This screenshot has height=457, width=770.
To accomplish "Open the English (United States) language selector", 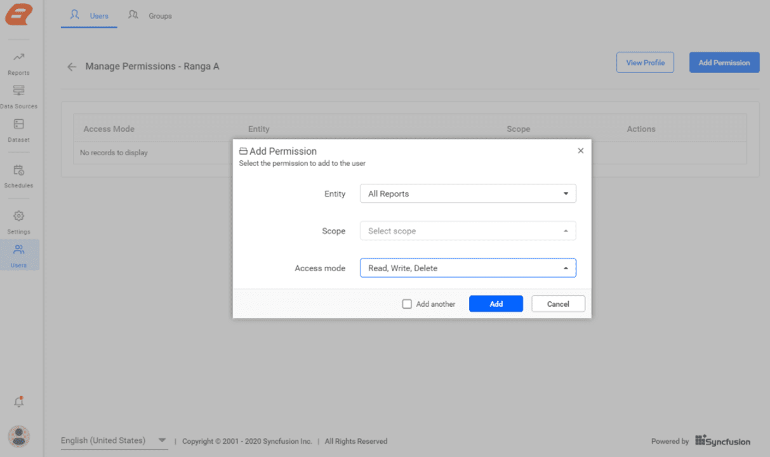I will point(114,440).
